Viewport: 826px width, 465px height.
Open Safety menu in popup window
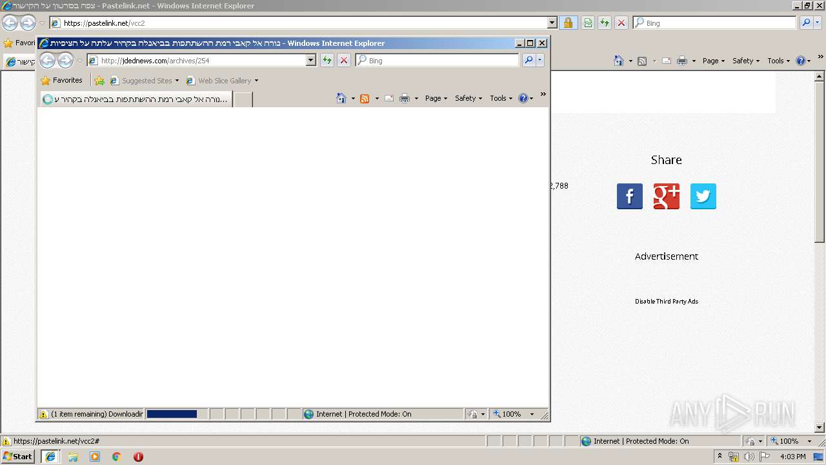pos(468,98)
